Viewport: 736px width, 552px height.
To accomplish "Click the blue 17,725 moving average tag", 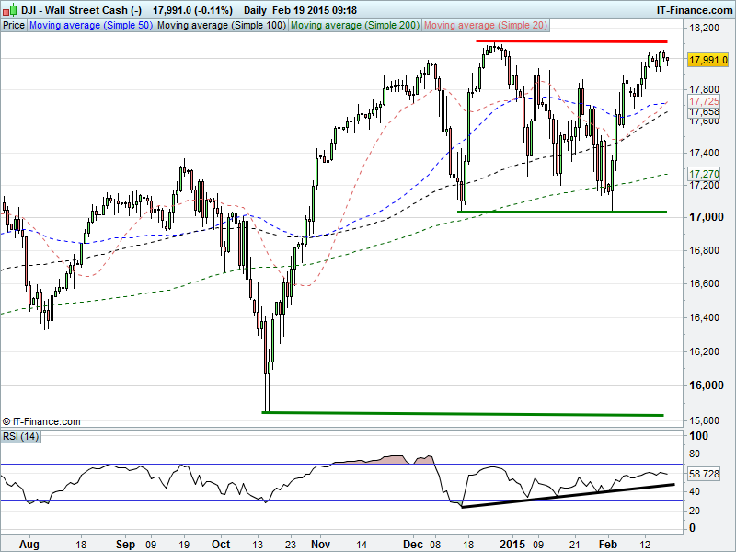I will [705, 101].
